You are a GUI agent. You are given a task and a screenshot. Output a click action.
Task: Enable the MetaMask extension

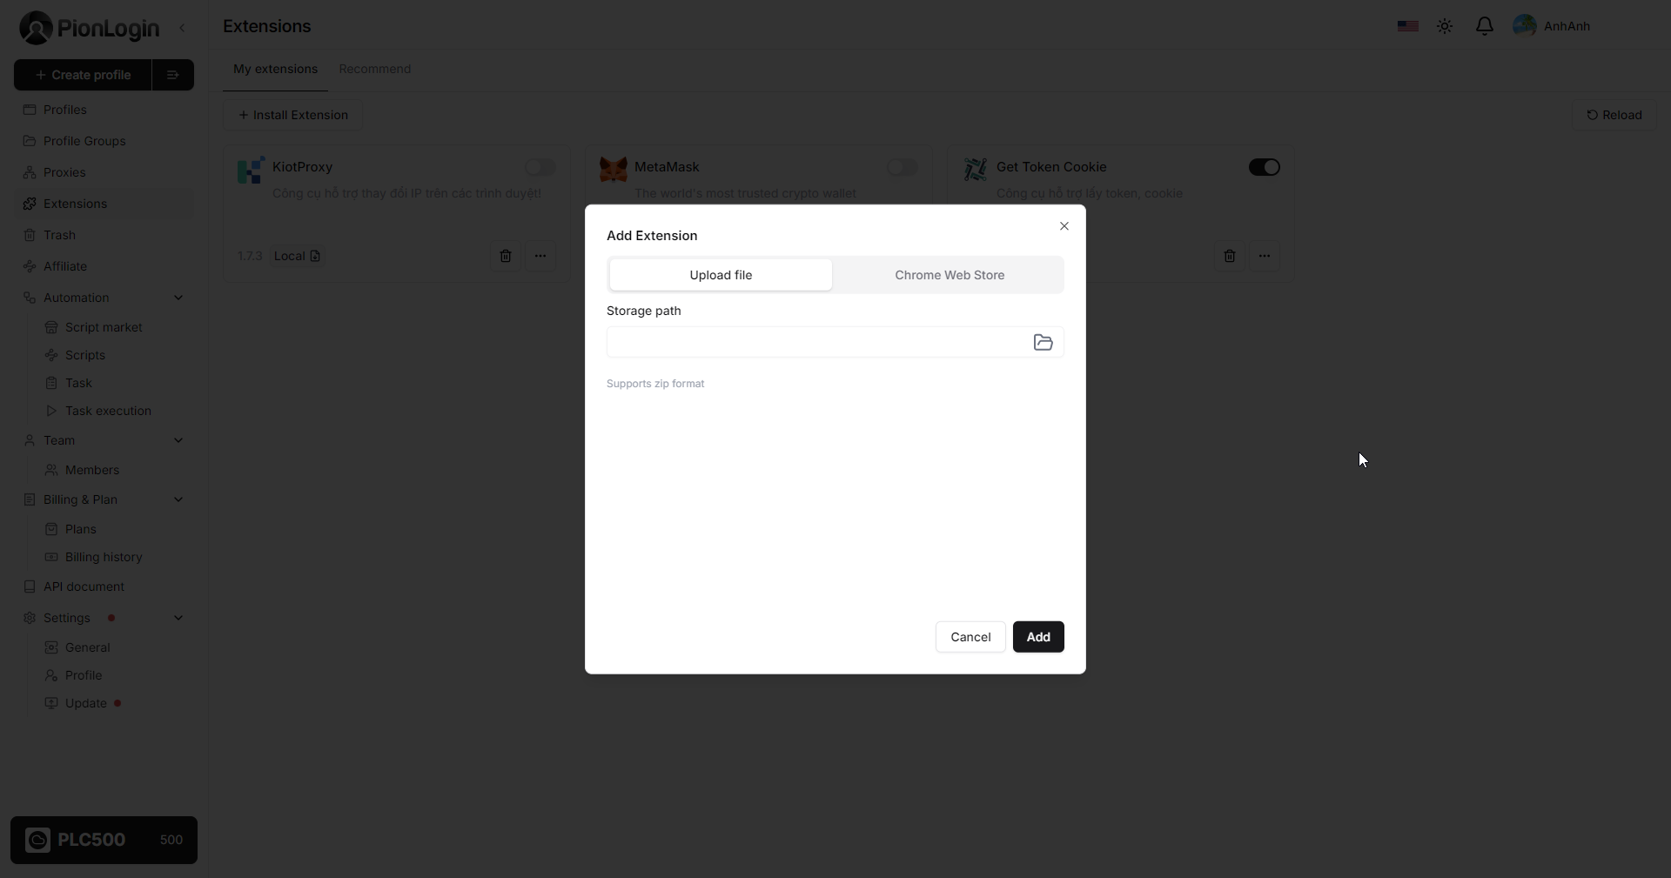click(x=901, y=168)
